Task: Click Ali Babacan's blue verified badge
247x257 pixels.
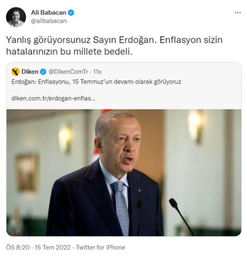Action: 71,13
